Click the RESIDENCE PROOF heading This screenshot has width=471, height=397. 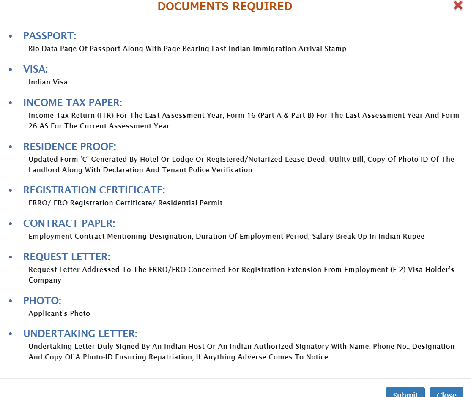coord(69,147)
